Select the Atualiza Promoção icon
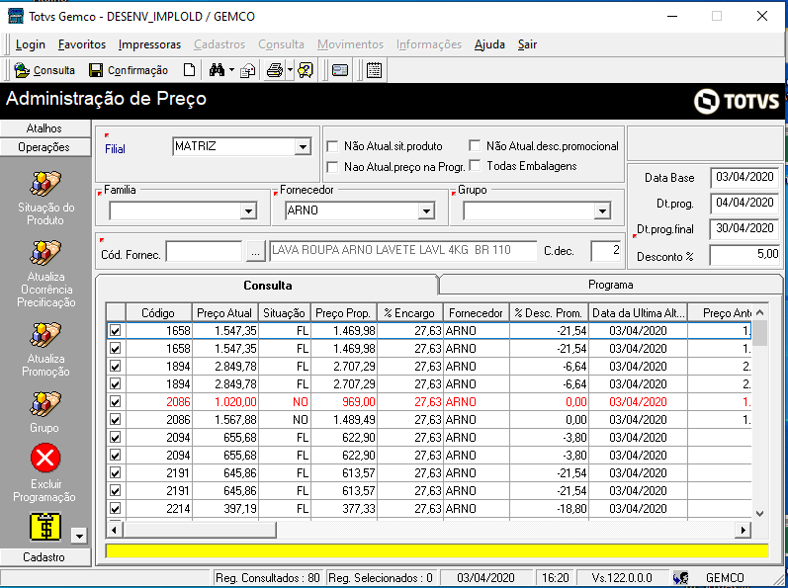Viewport: 788px width, 588px height. 45,335
